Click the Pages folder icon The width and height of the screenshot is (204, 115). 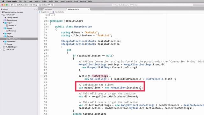click(5, 34)
